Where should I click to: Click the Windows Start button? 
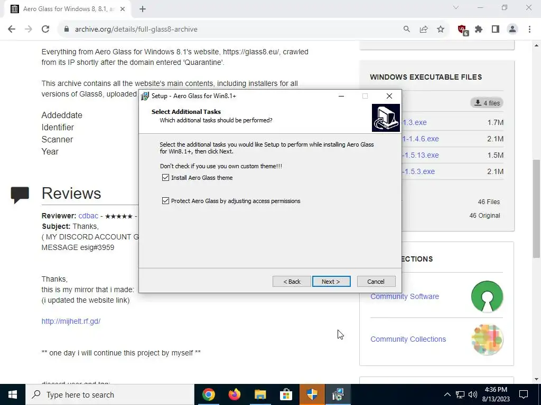13,394
